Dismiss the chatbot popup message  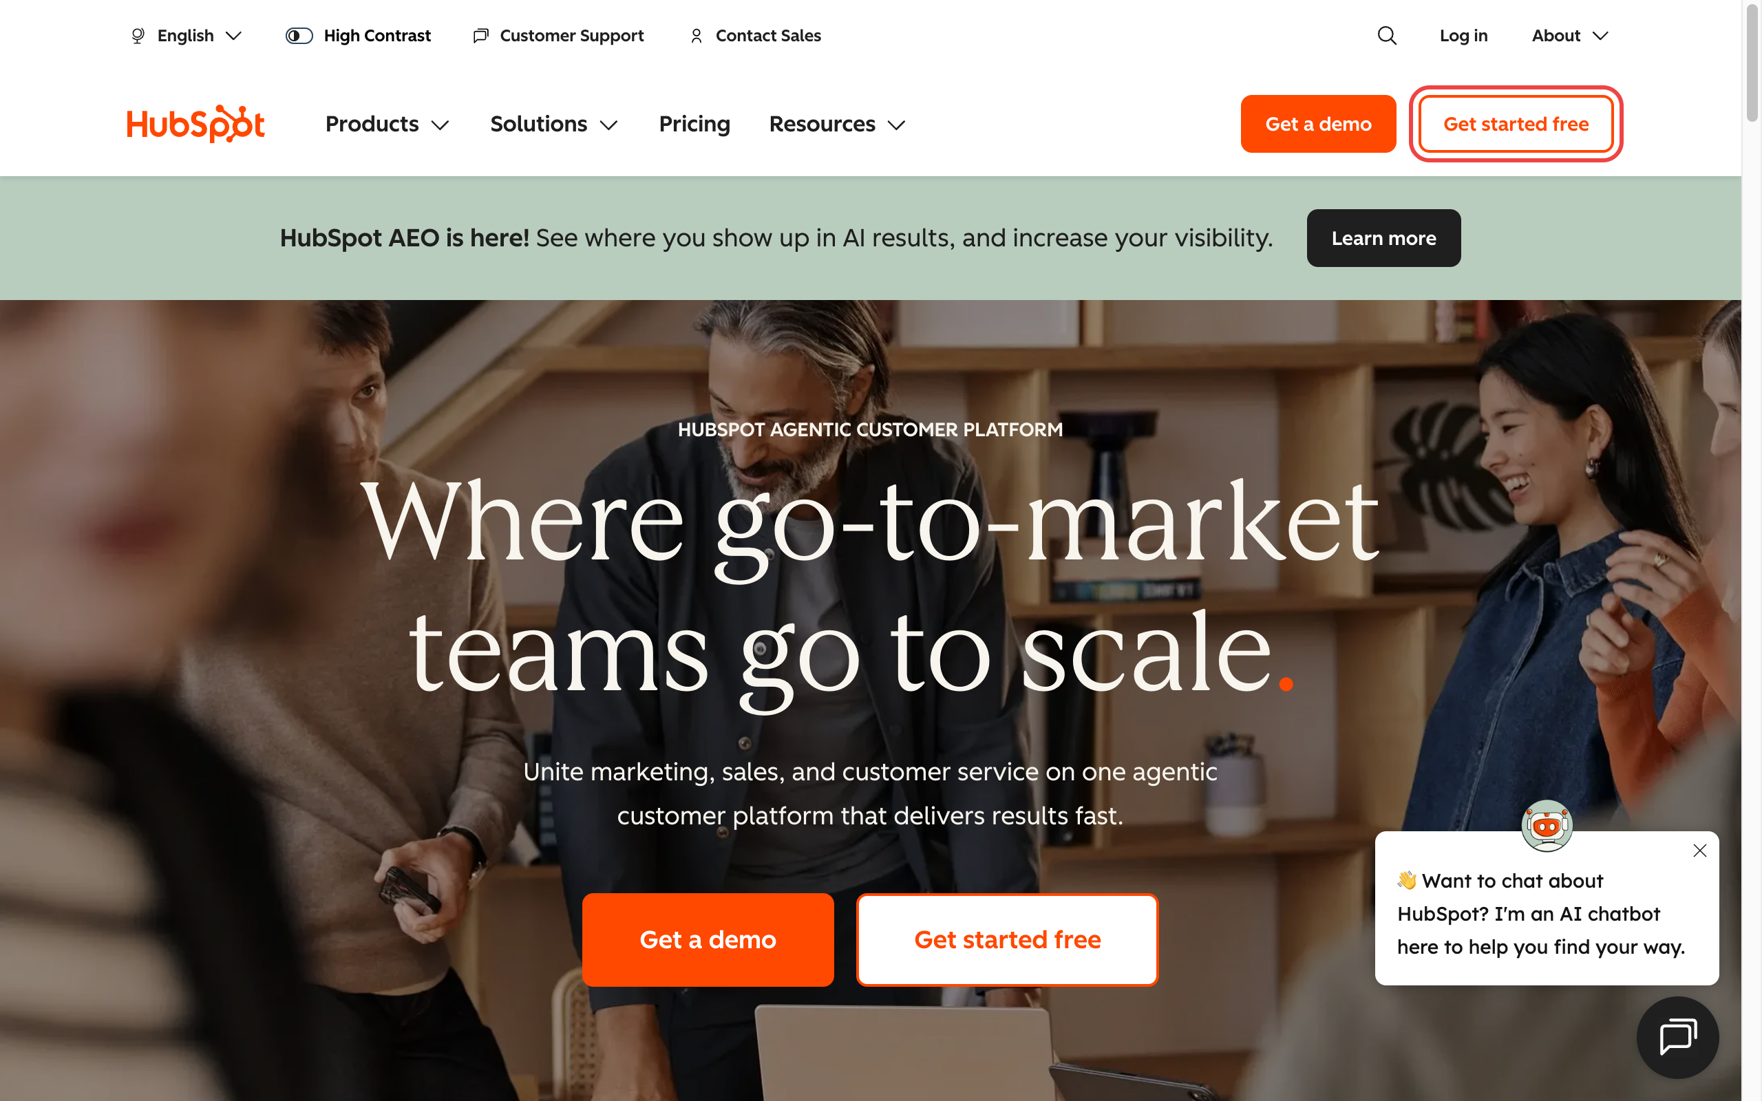click(x=1699, y=851)
